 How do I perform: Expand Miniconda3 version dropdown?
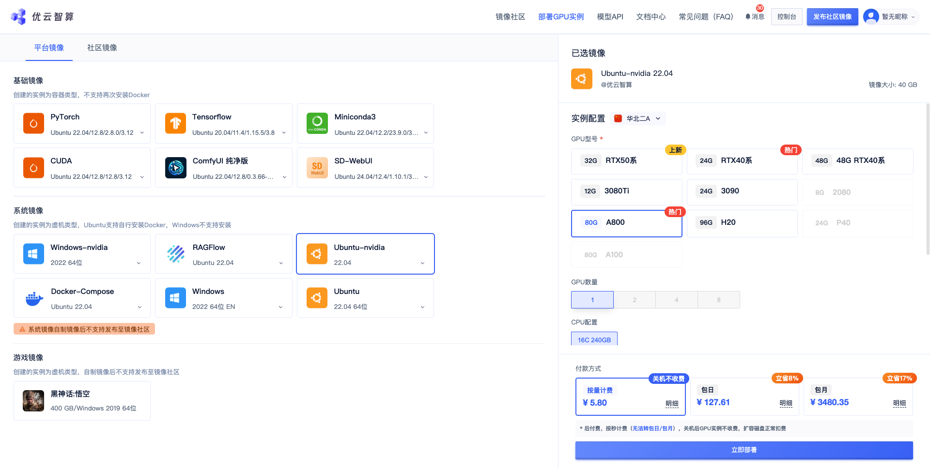[x=426, y=133]
